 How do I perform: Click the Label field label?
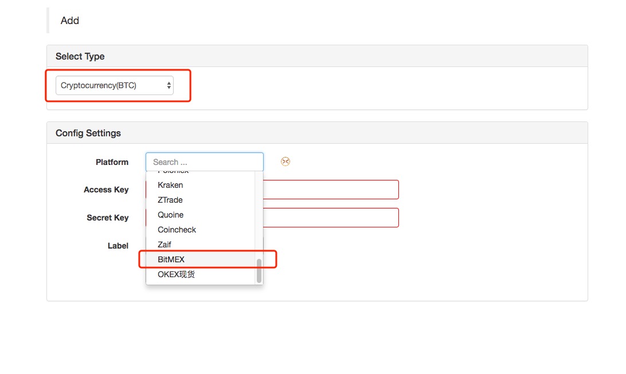click(x=118, y=246)
